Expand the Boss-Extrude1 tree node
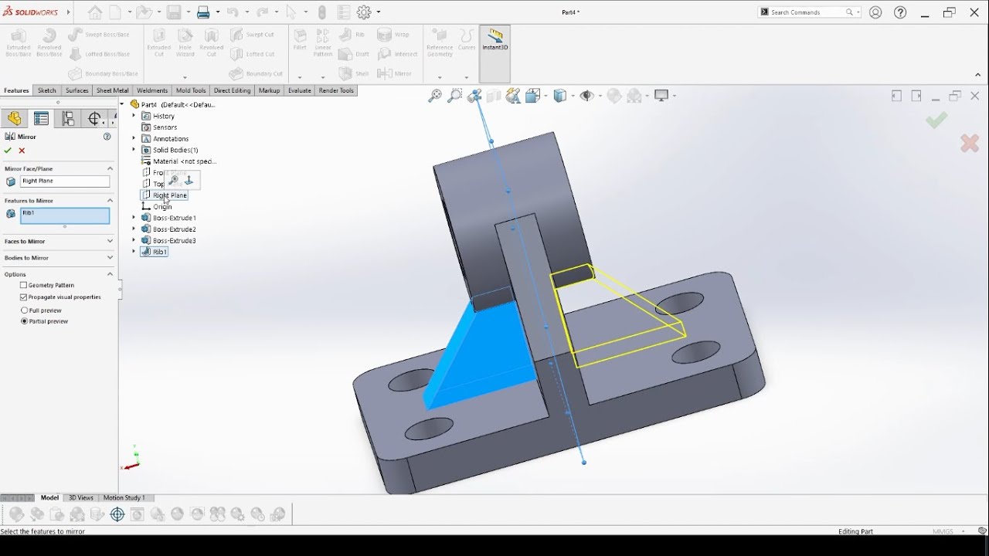Image resolution: width=989 pixels, height=556 pixels. pos(134,218)
